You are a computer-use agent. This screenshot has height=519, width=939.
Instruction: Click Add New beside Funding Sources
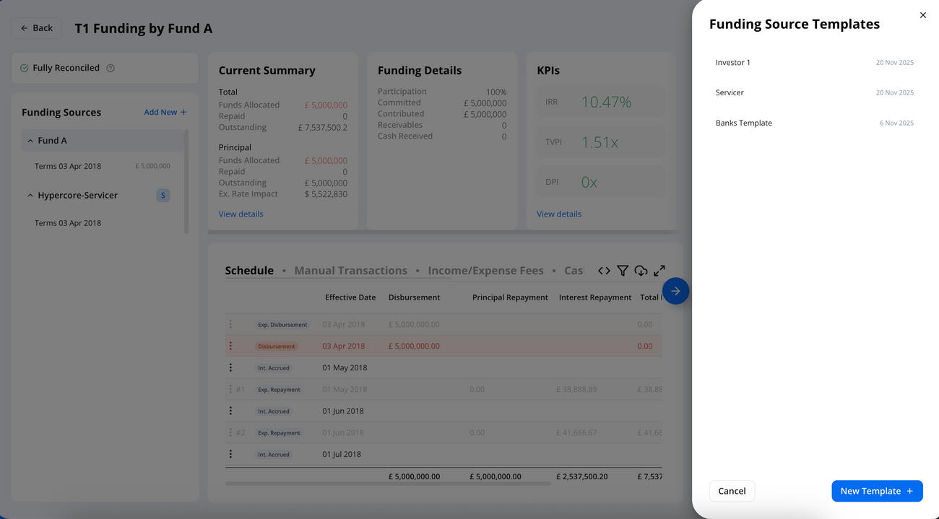(165, 112)
